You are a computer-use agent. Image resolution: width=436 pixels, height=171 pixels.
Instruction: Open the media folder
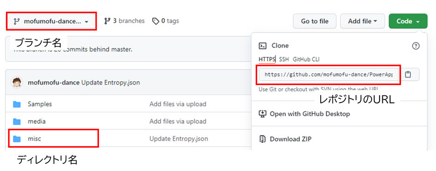37,121
